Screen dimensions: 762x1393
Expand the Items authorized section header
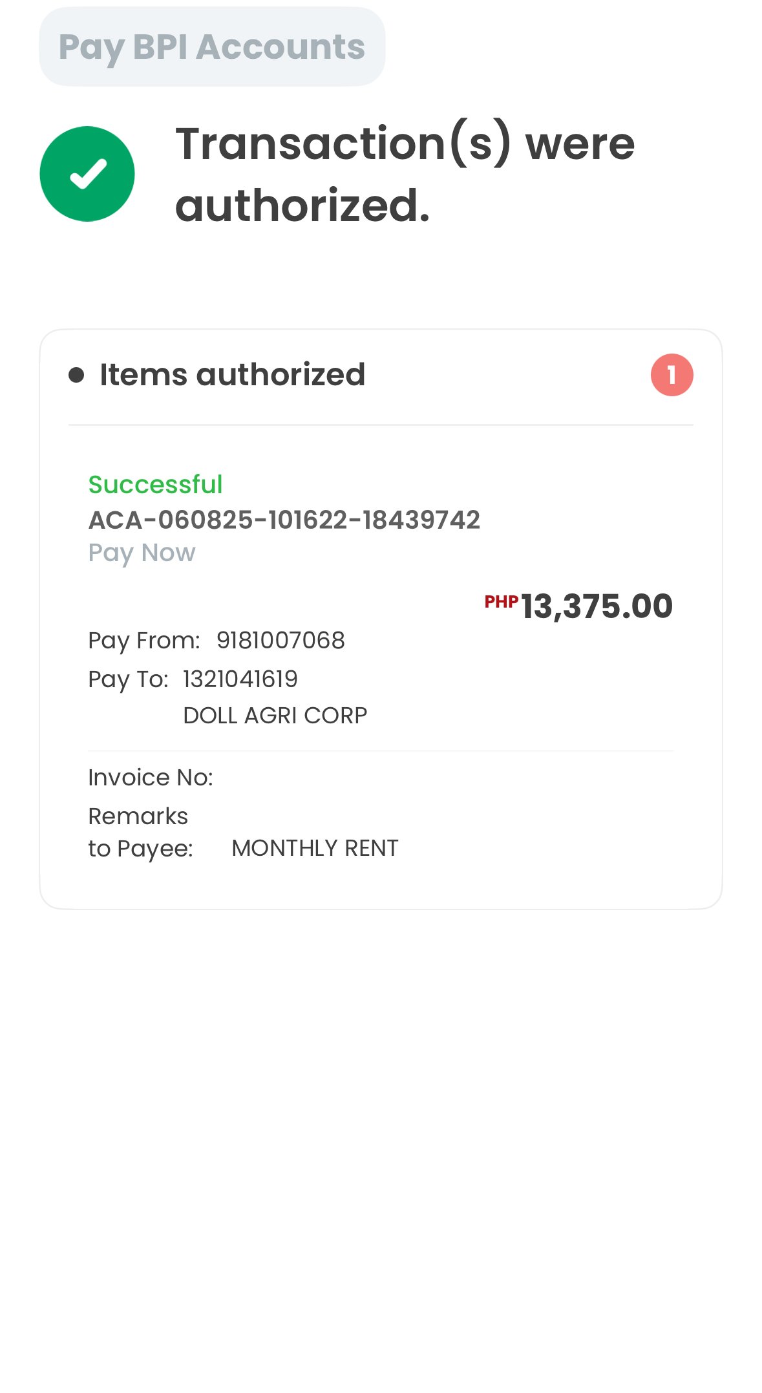(232, 375)
